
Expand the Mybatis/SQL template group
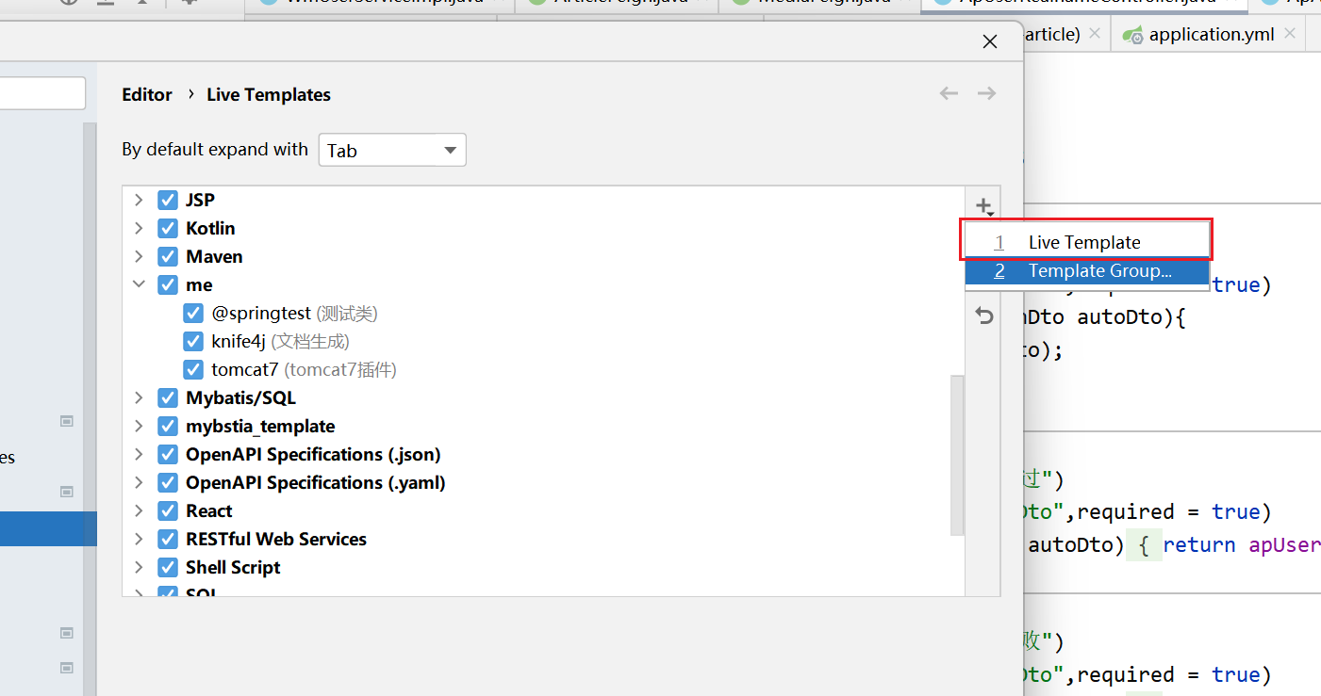coord(139,397)
